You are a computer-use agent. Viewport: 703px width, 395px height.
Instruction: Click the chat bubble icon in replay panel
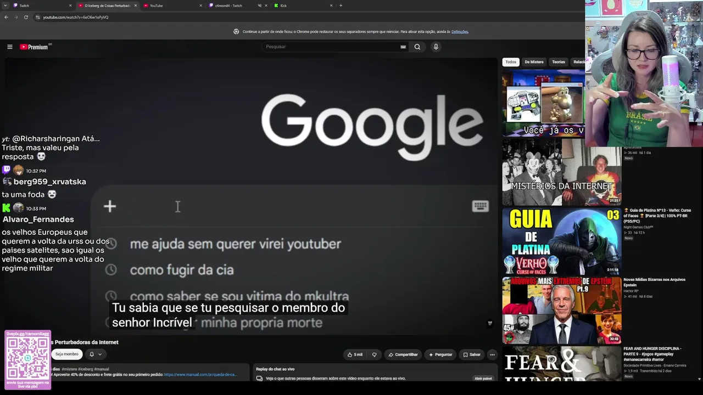[259, 379]
